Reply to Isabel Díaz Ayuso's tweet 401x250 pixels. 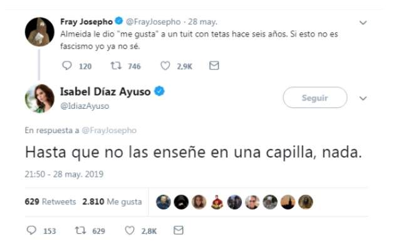pos(31,231)
